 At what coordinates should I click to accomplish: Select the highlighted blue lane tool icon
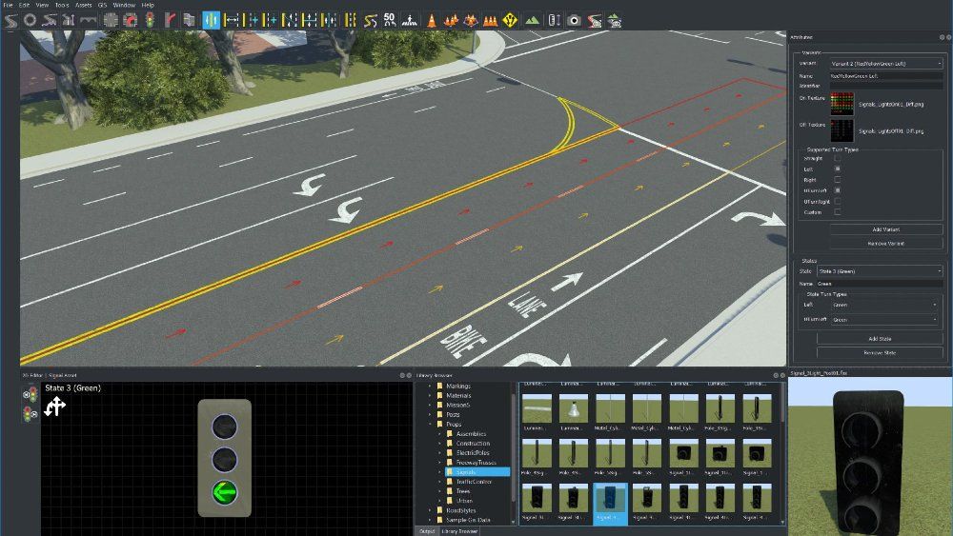[x=211, y=20]
